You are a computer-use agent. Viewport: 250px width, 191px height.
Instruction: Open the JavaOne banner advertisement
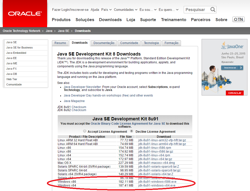point(225,67)
